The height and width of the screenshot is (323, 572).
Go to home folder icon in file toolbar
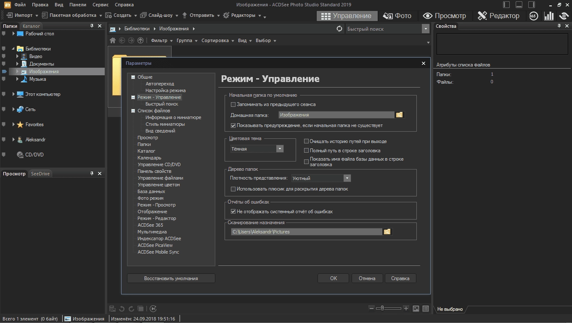click(x=113, y=40)
